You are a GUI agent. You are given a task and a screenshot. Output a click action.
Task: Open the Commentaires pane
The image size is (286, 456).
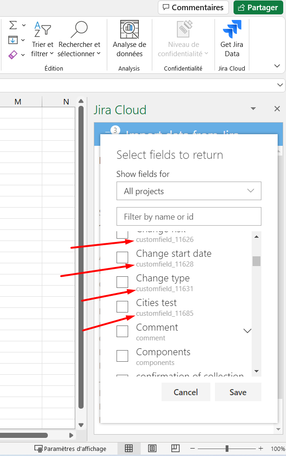tap(193, 7)
